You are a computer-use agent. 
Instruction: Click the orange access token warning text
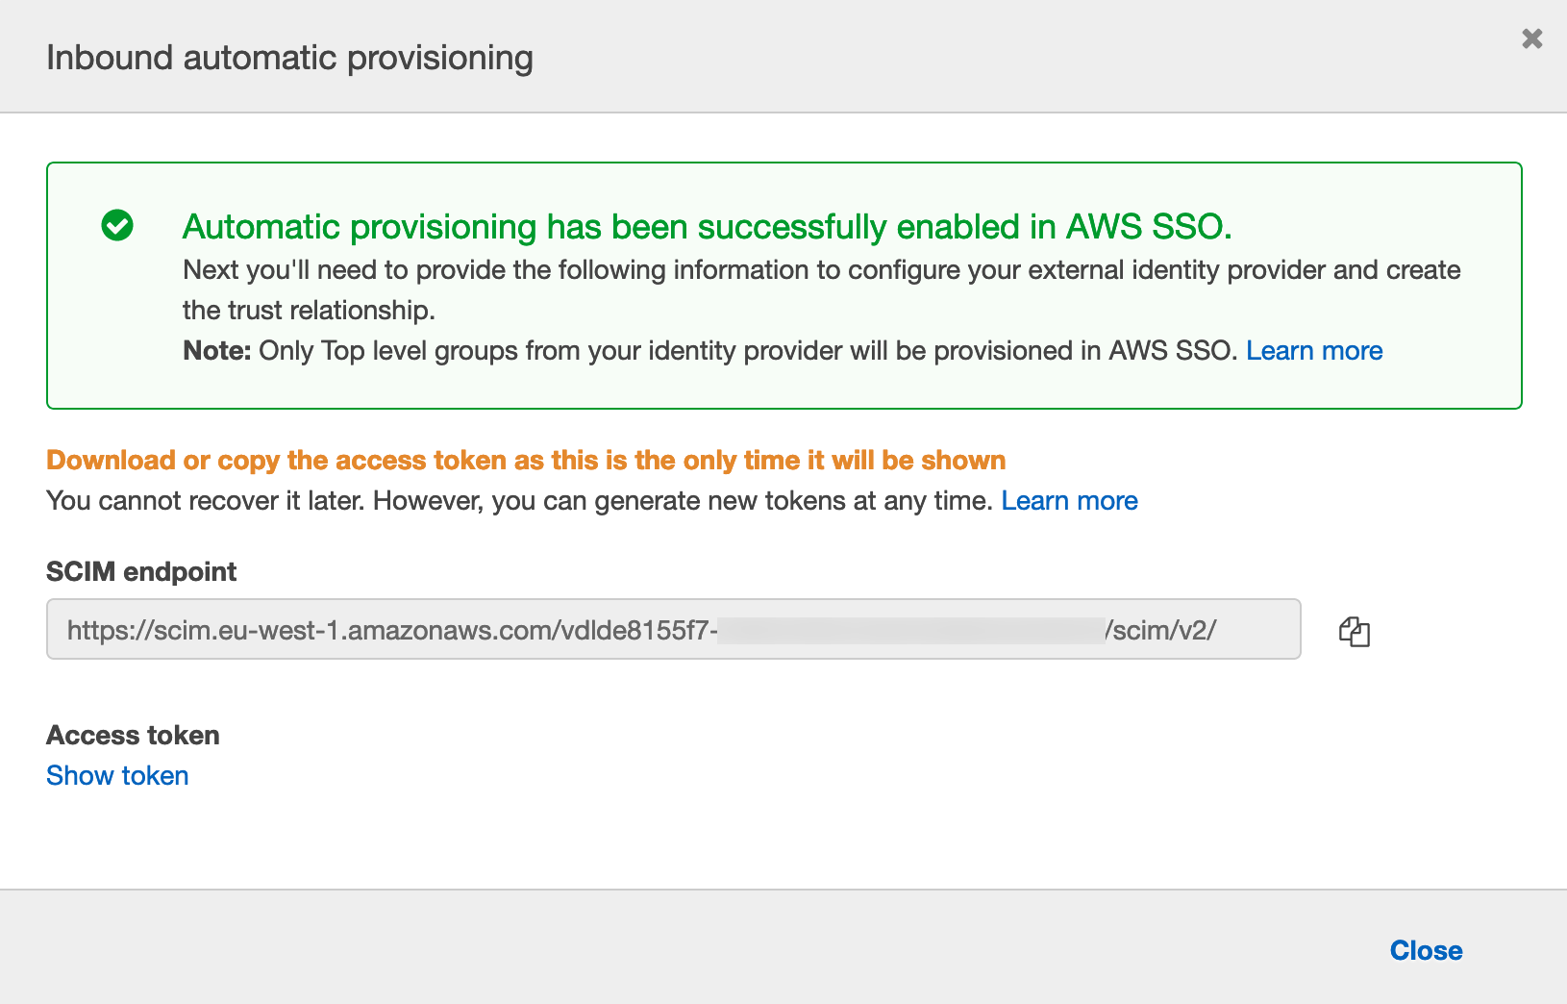click(526, 461)
